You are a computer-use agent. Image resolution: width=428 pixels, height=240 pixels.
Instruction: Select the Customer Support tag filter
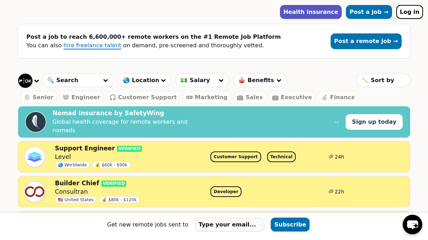click(143, 97)
